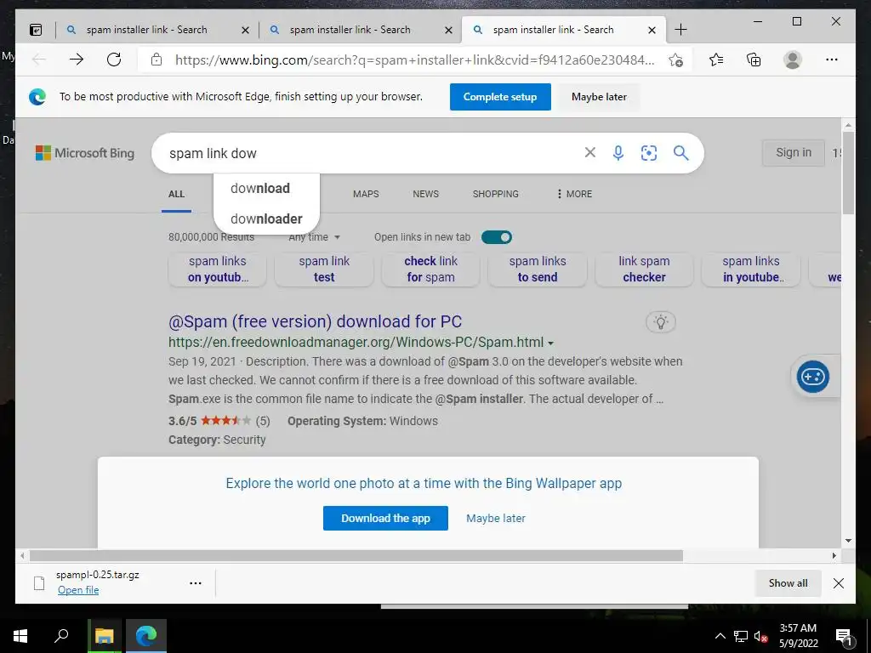Select 'spam links in youtube..' suggestion

tap(751, 270)
